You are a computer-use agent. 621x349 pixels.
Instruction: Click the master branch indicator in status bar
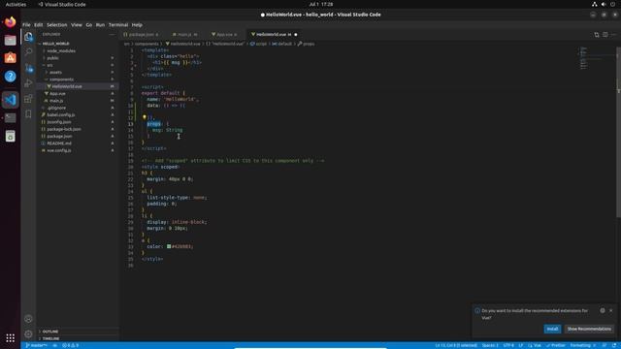click(x=37, y=345)
